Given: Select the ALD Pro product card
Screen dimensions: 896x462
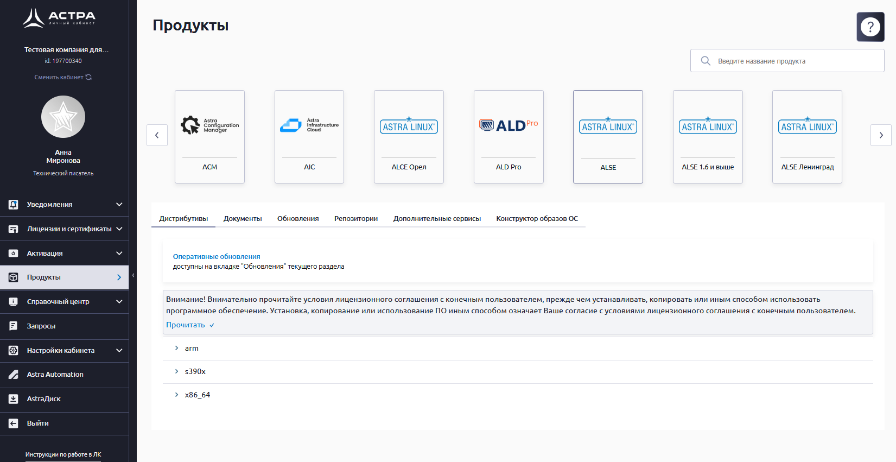Looking at the screenshot, I should tap(509, 137).
